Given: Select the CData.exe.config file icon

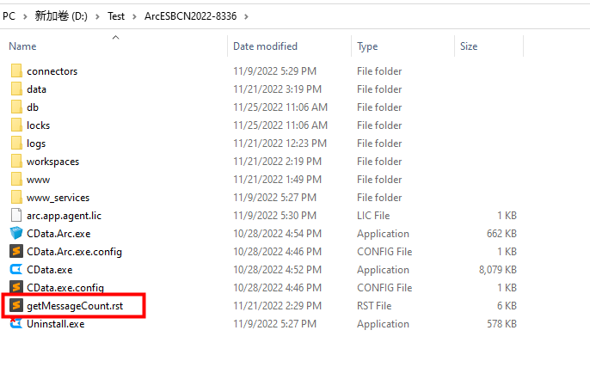Looking at the screenshot, I should [16, 287].
